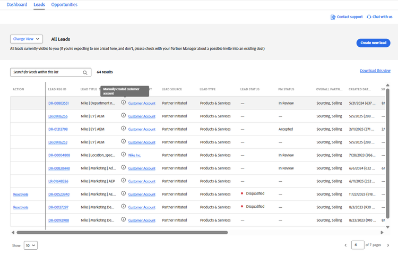Click info icon in LR-01648326 row
Image resolution: width=398 pixels, height=254 pixels.
pyautogui.click(x=123, y=181)
